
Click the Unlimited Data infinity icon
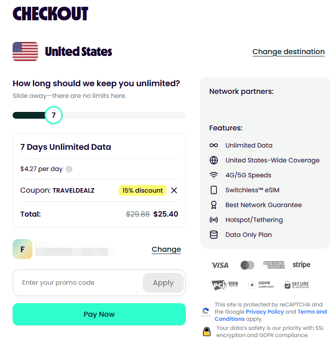click(x=214, y=145)
